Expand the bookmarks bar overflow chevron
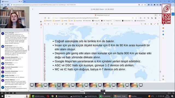Screen dimensions: 175x98 [159, 21]
